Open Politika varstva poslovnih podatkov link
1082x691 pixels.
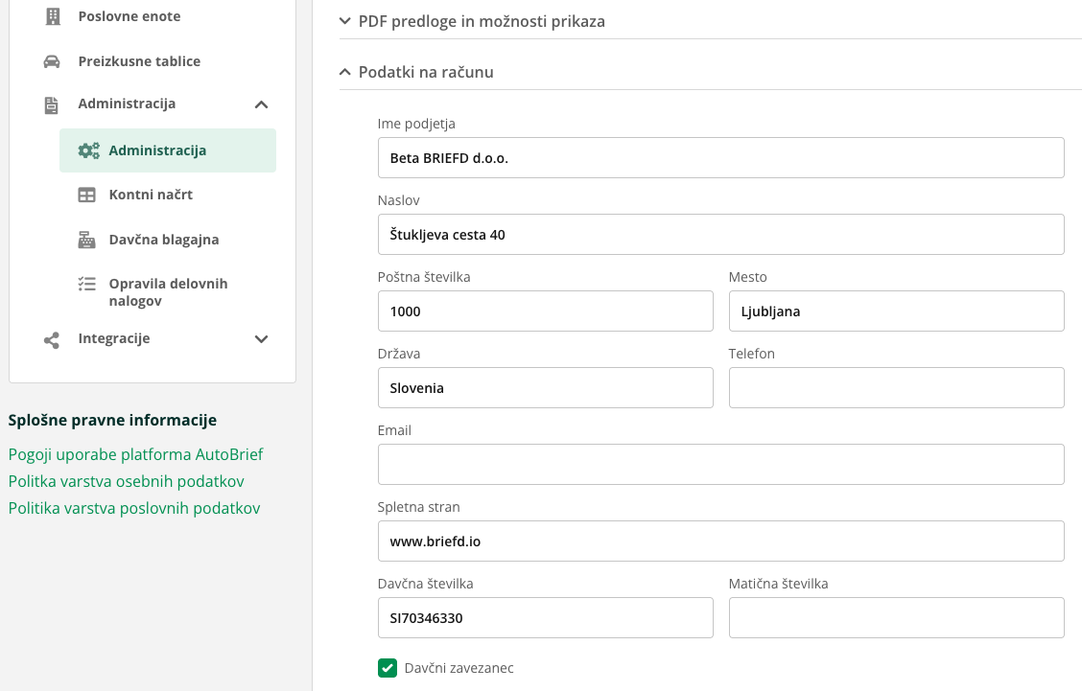pos(134,508)
